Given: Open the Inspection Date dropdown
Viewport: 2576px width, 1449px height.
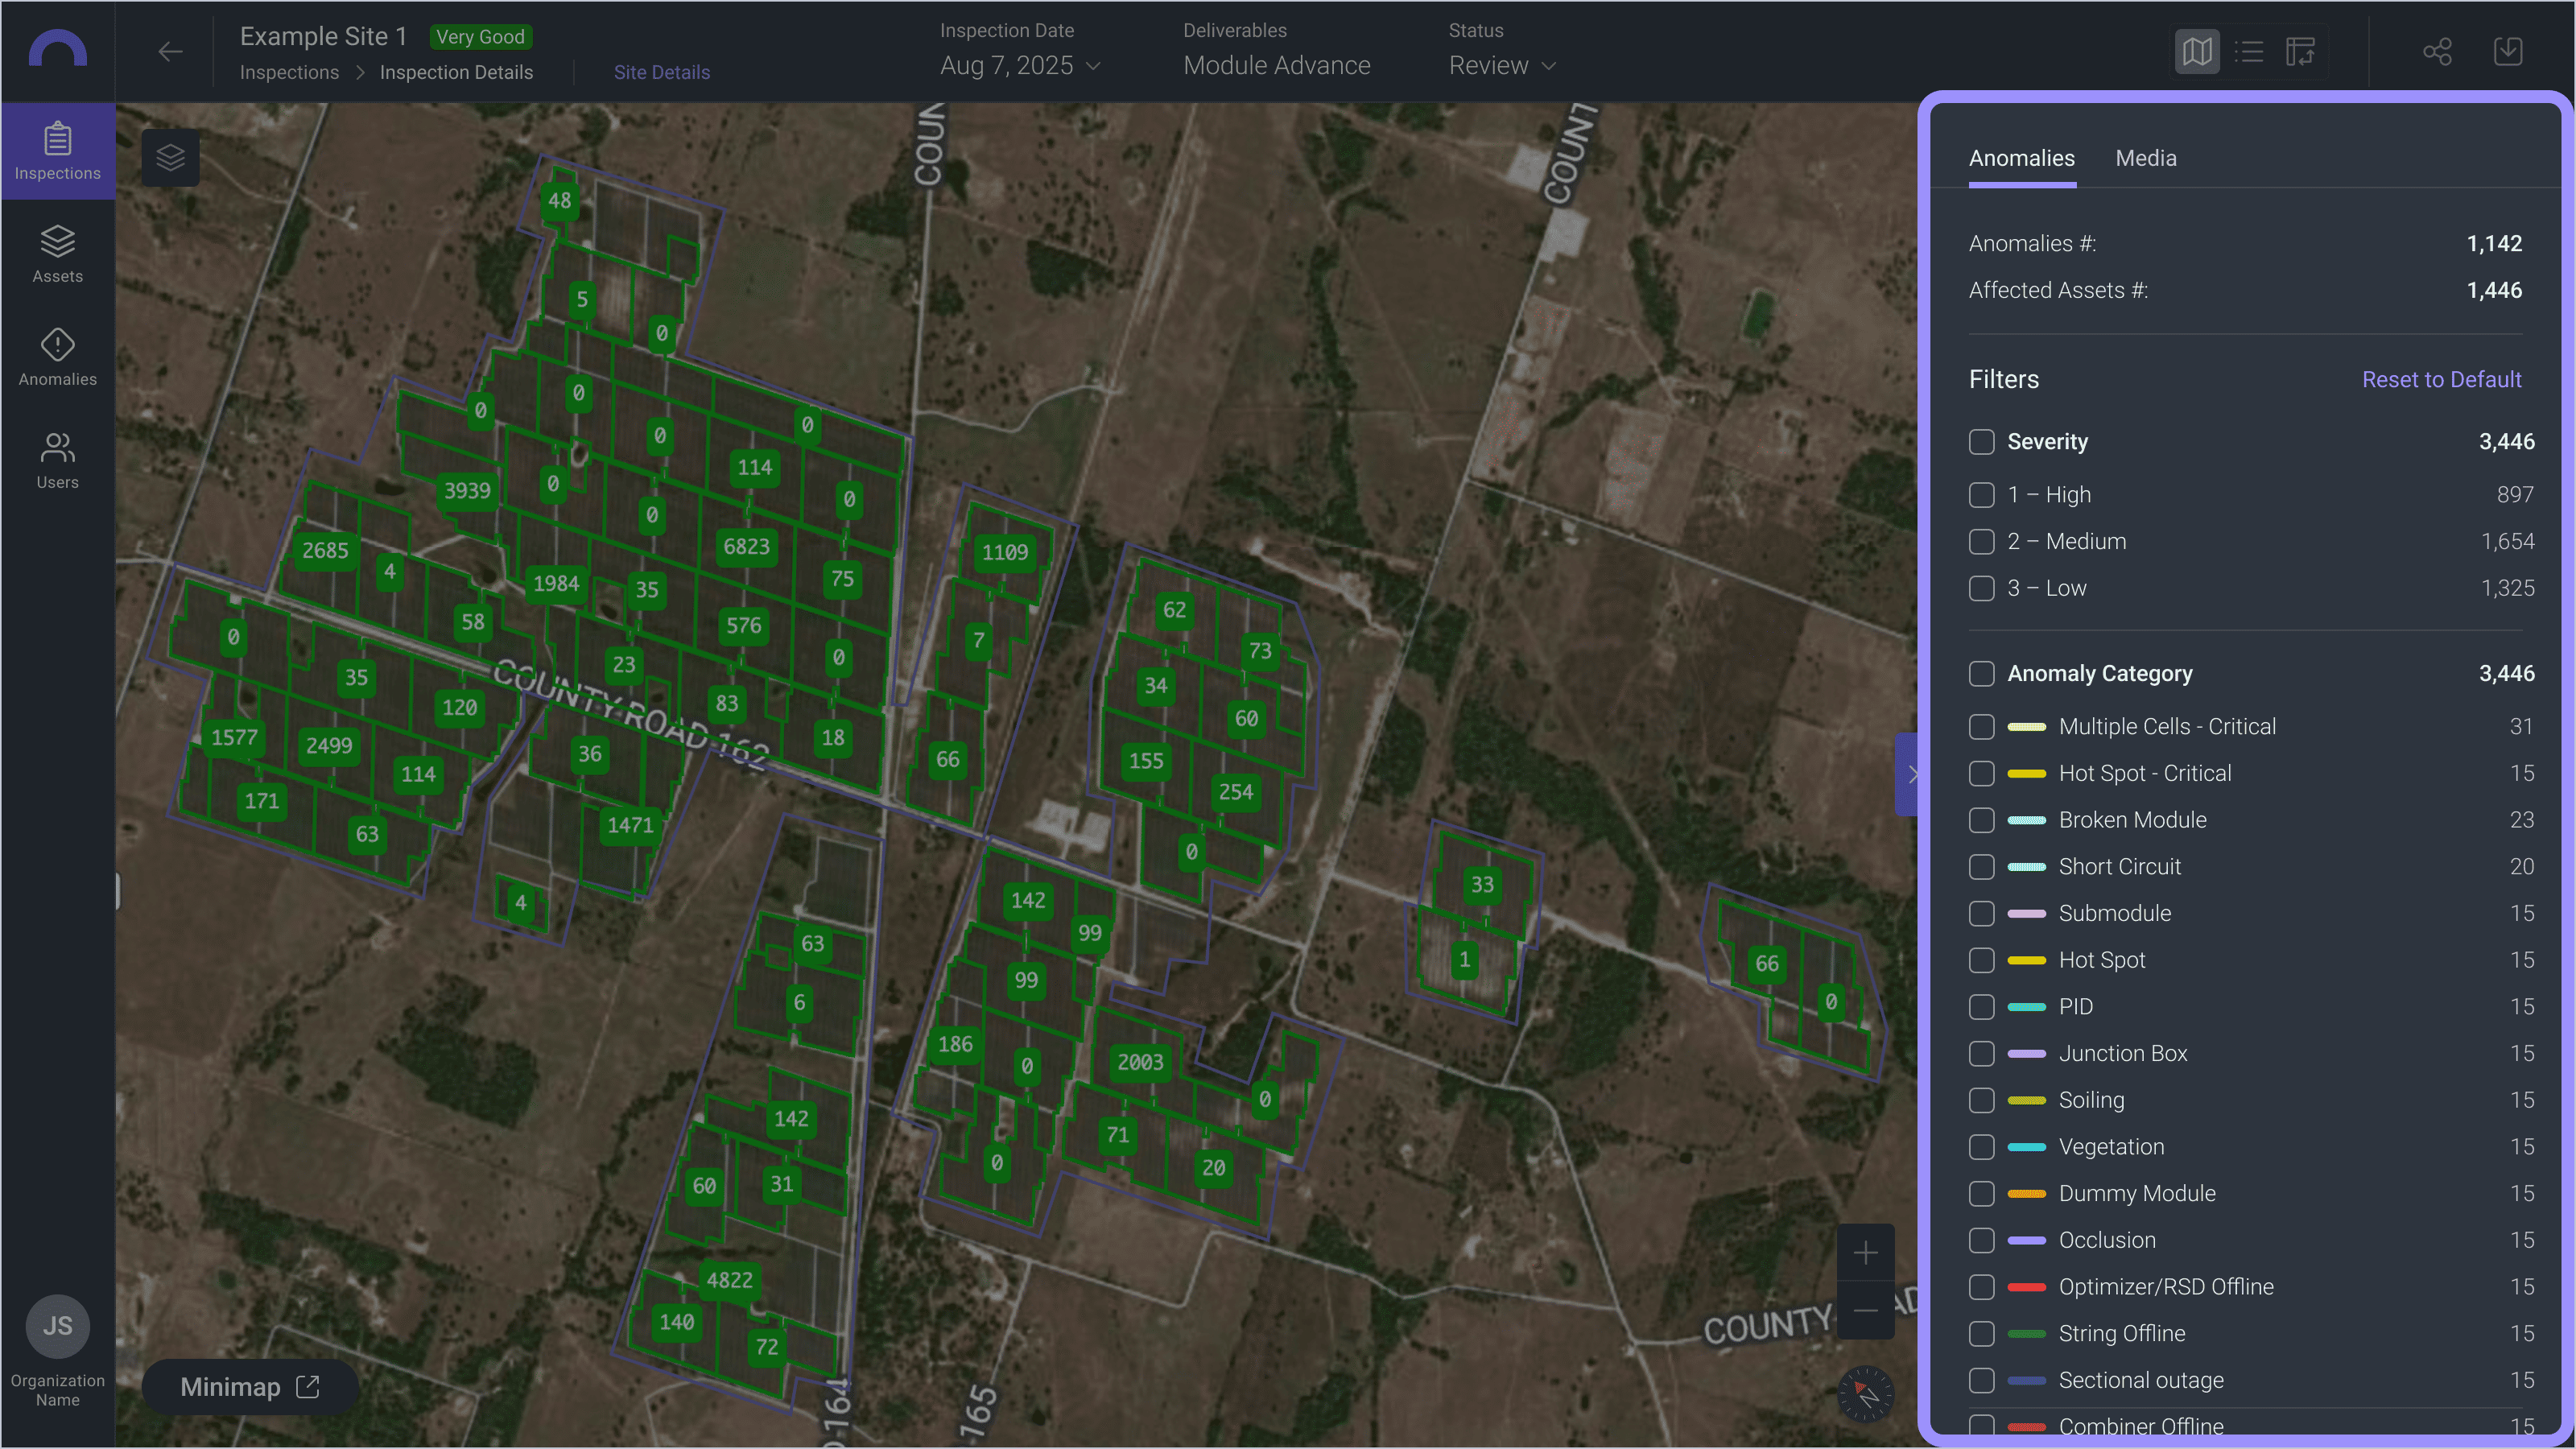Looking at the screenshot, I should pos(1020,66).
